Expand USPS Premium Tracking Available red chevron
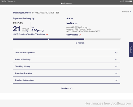Screen dimensions: 133x107 coord(47,34)
